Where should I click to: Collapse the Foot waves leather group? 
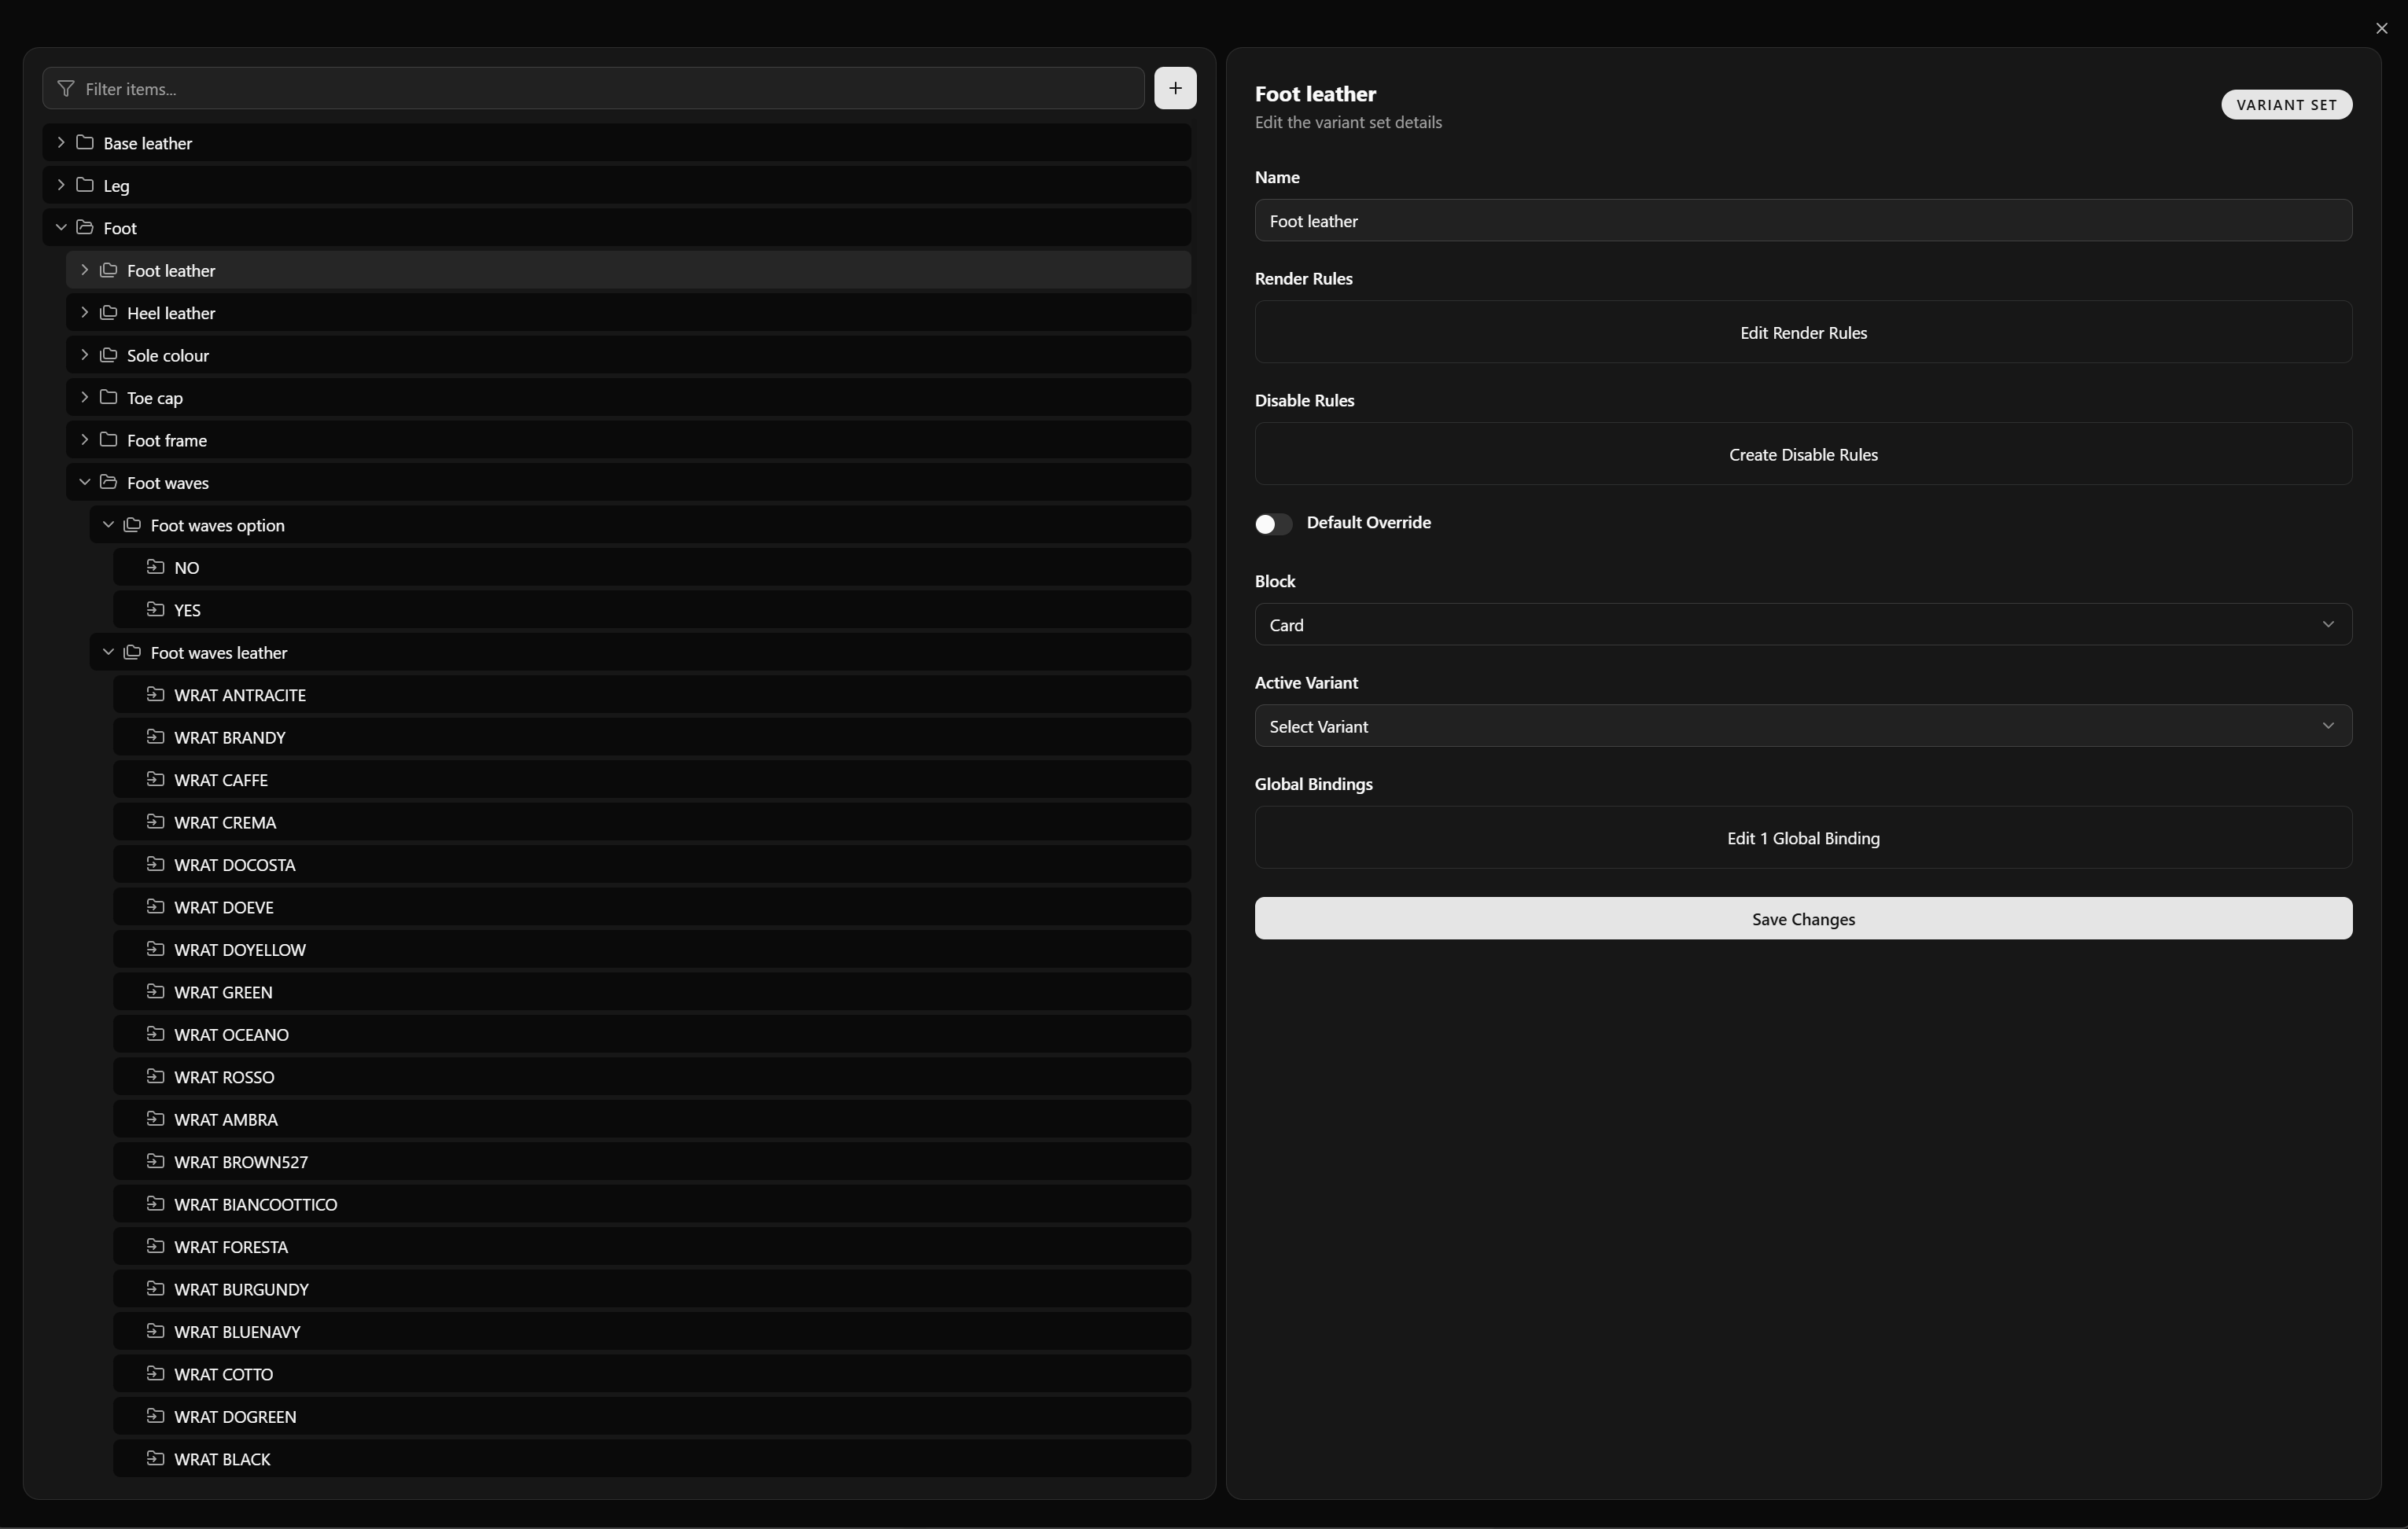coord(108,652)
